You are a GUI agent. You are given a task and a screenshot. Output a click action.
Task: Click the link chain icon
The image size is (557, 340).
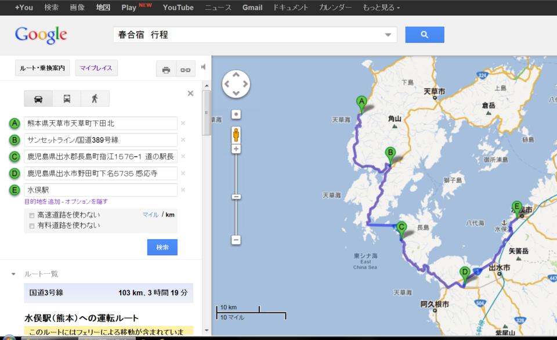click(186, 70)
